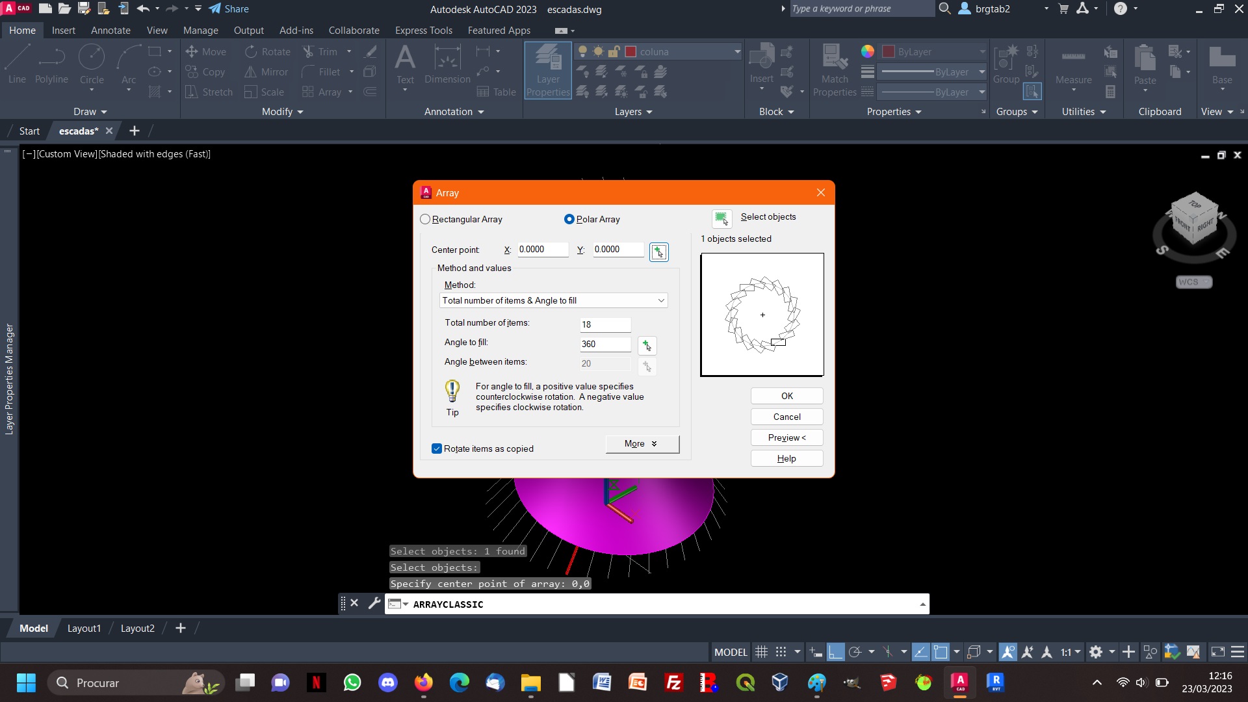Click the Preview button
Screen dimensions: 1248x702
coord(787,437)
